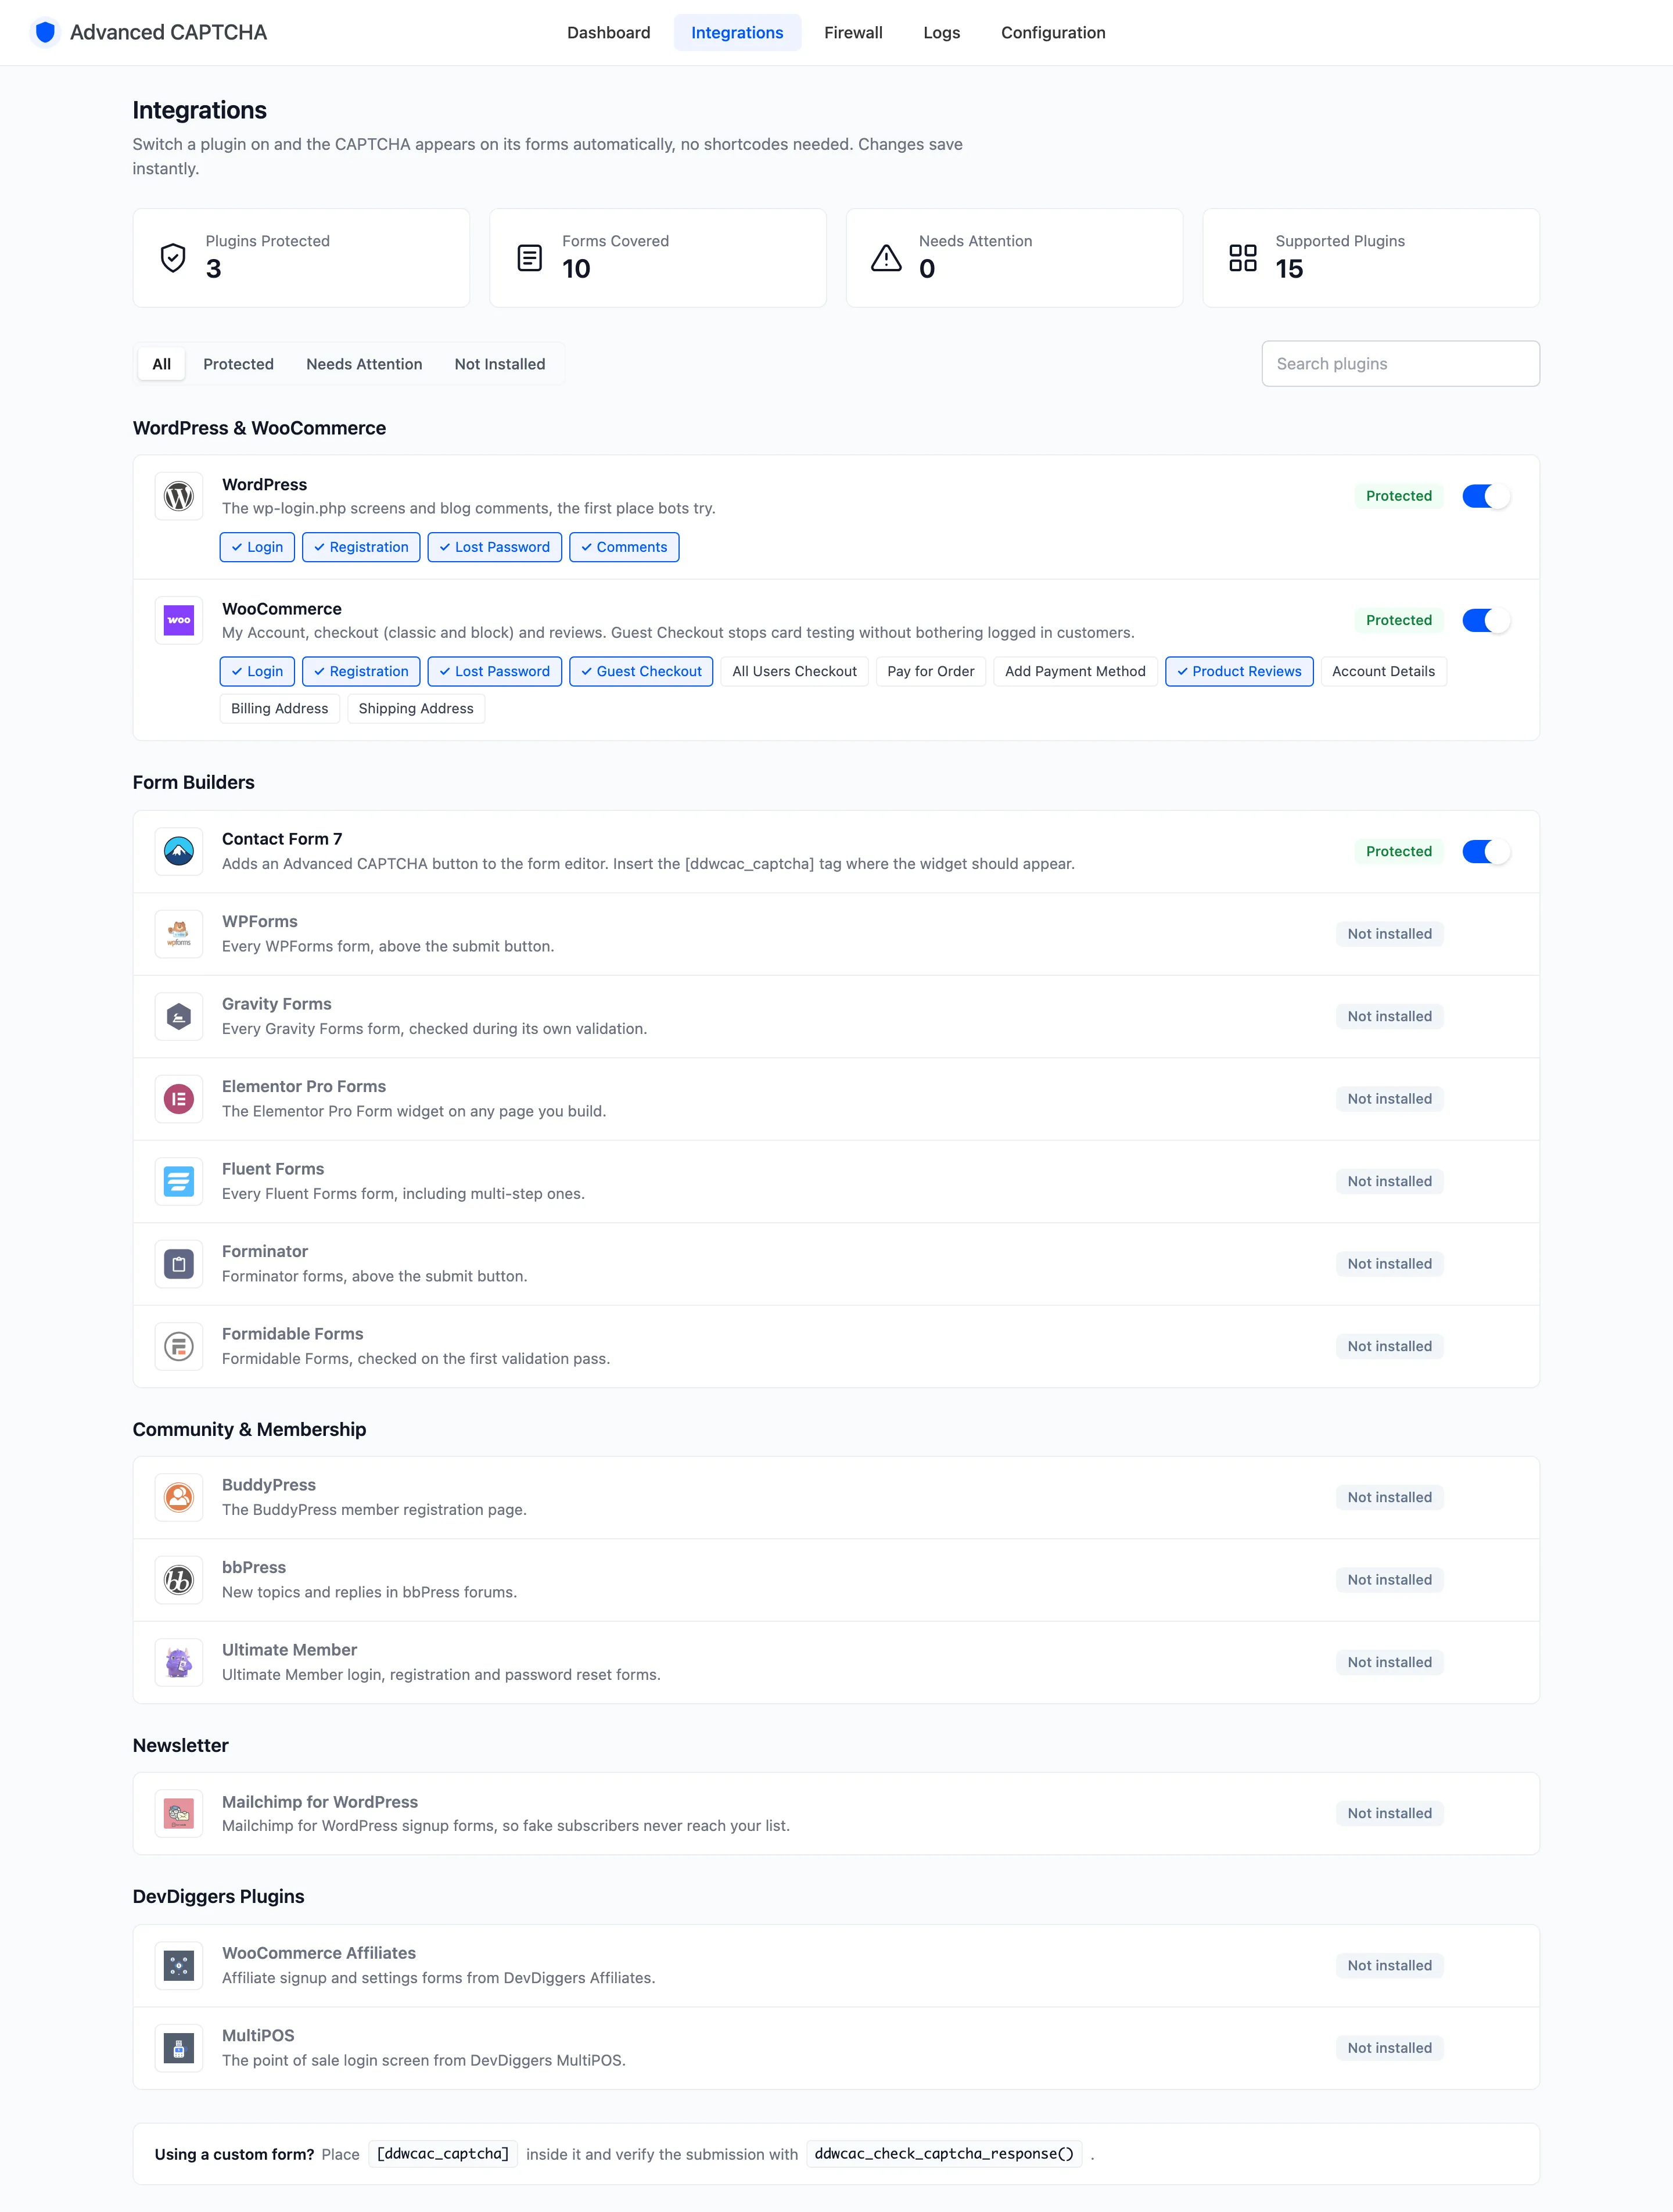Viewport: 1673px width, 2212px height.
Task: Click the Needs Attention warning icon
Action: (x=886, y=258)
